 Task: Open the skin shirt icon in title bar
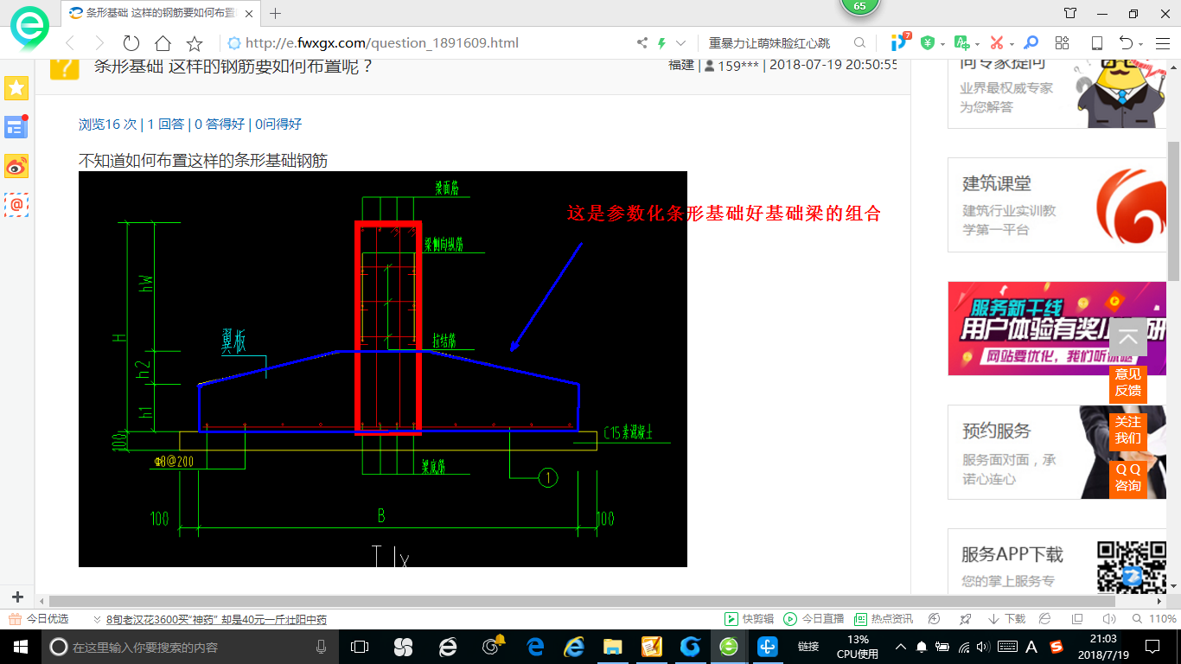point(1070,13)
